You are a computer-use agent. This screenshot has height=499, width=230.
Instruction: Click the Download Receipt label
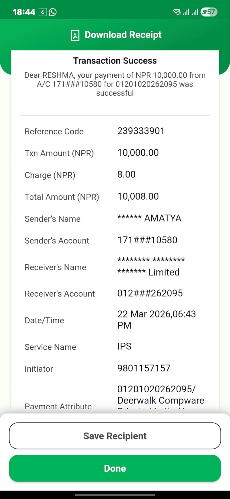click(x=123, y=35)
